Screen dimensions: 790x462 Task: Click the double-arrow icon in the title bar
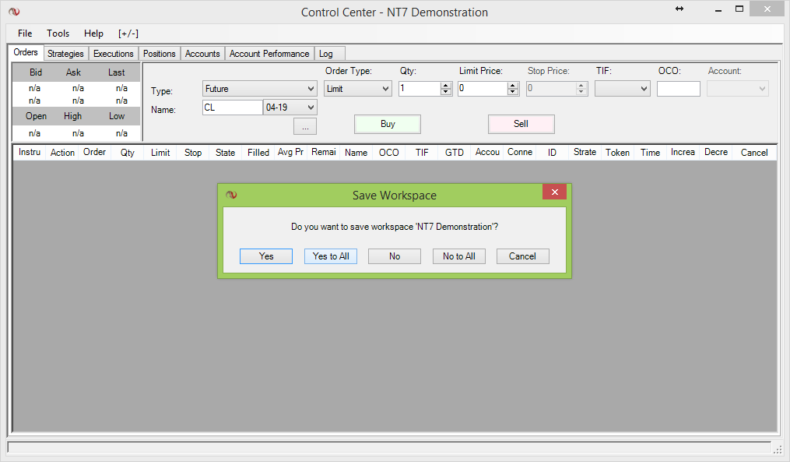pyautogui.click(x=679, y=9)
